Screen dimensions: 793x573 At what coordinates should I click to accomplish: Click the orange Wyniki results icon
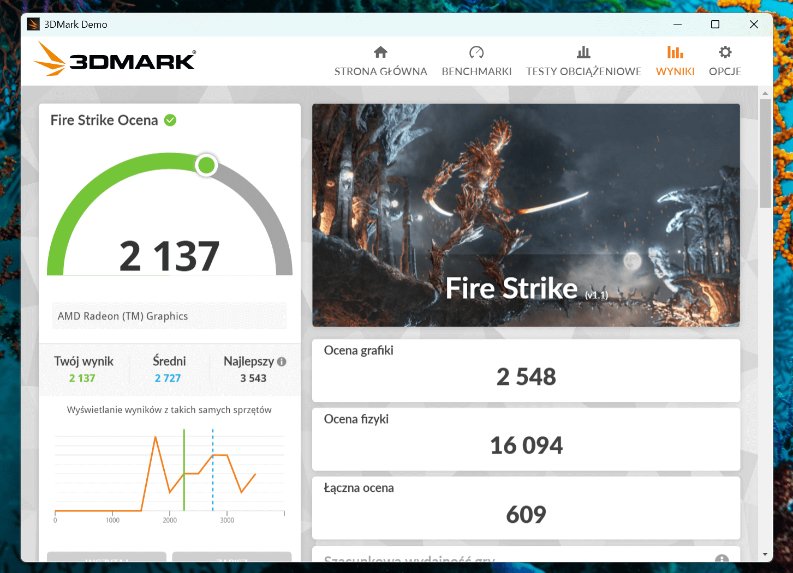point(675,52)
